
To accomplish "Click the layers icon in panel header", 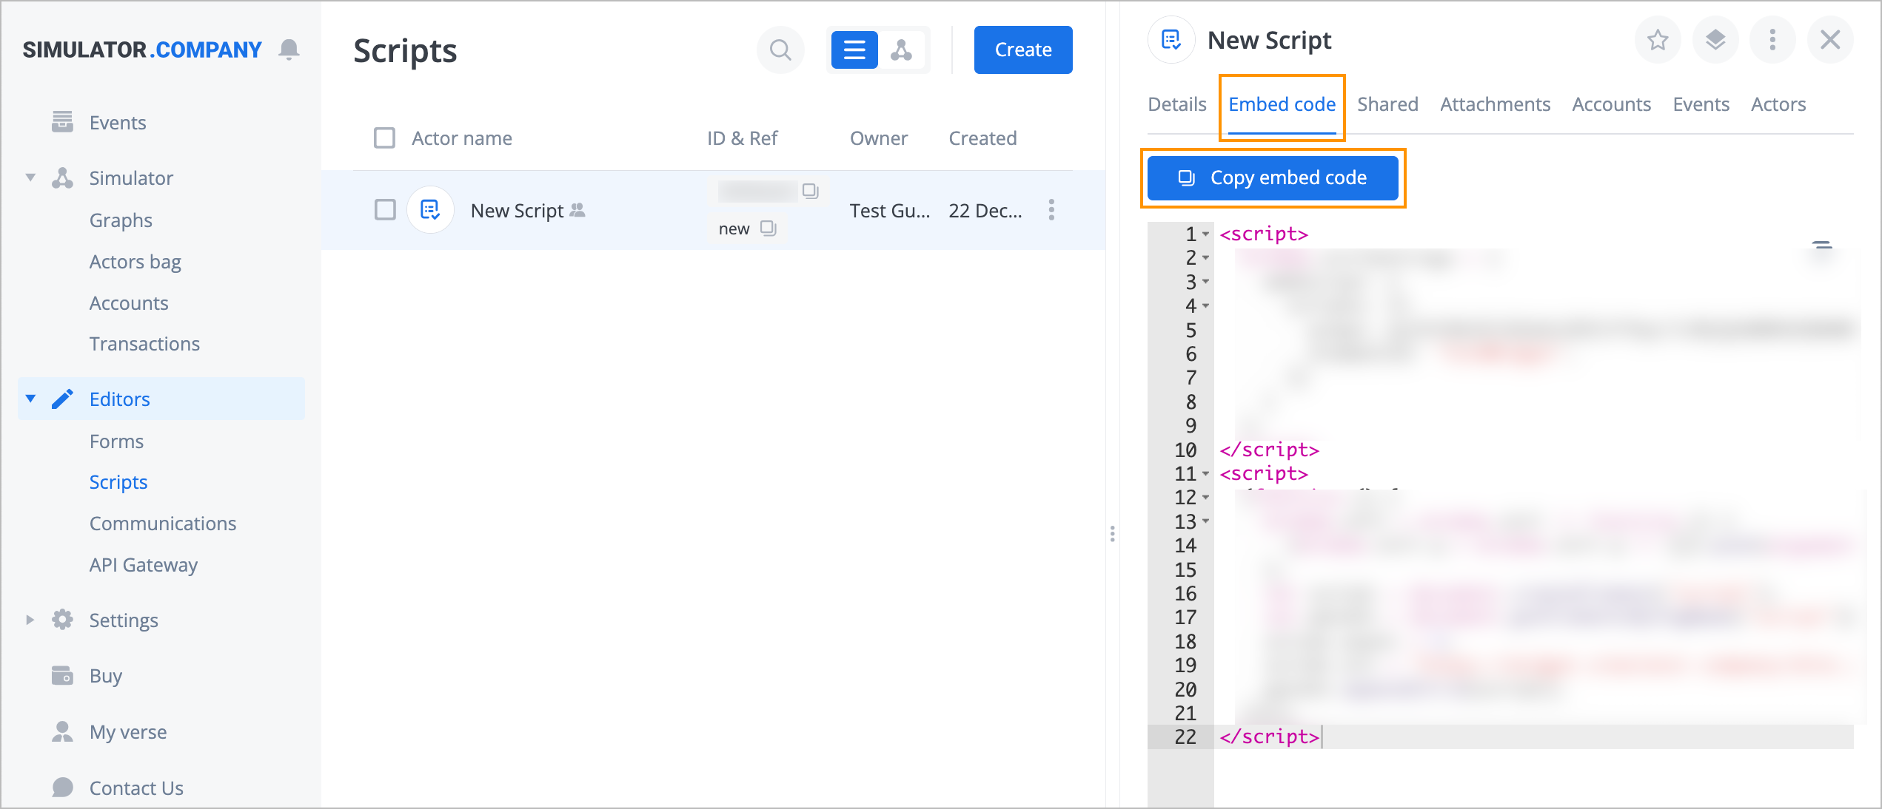I will click(1715, 39).
